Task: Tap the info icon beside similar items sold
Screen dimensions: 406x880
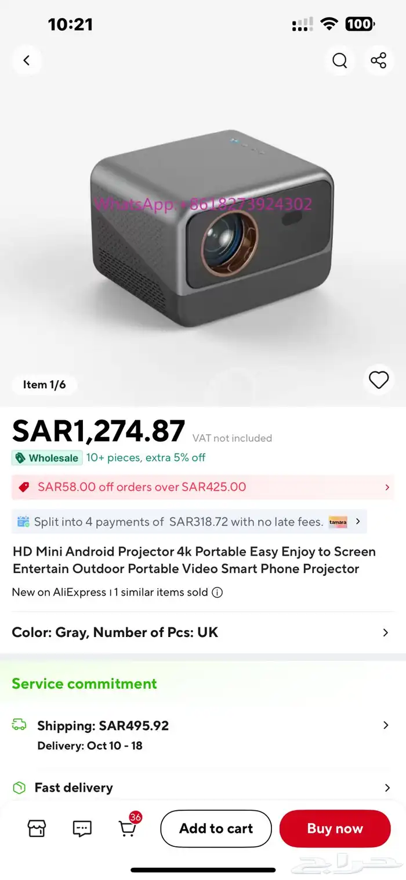Action: click(217, 593)
